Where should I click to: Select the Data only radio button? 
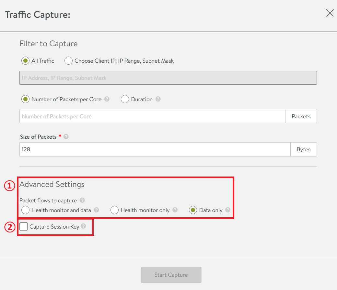pyautogui.click(x=193, y=210)
